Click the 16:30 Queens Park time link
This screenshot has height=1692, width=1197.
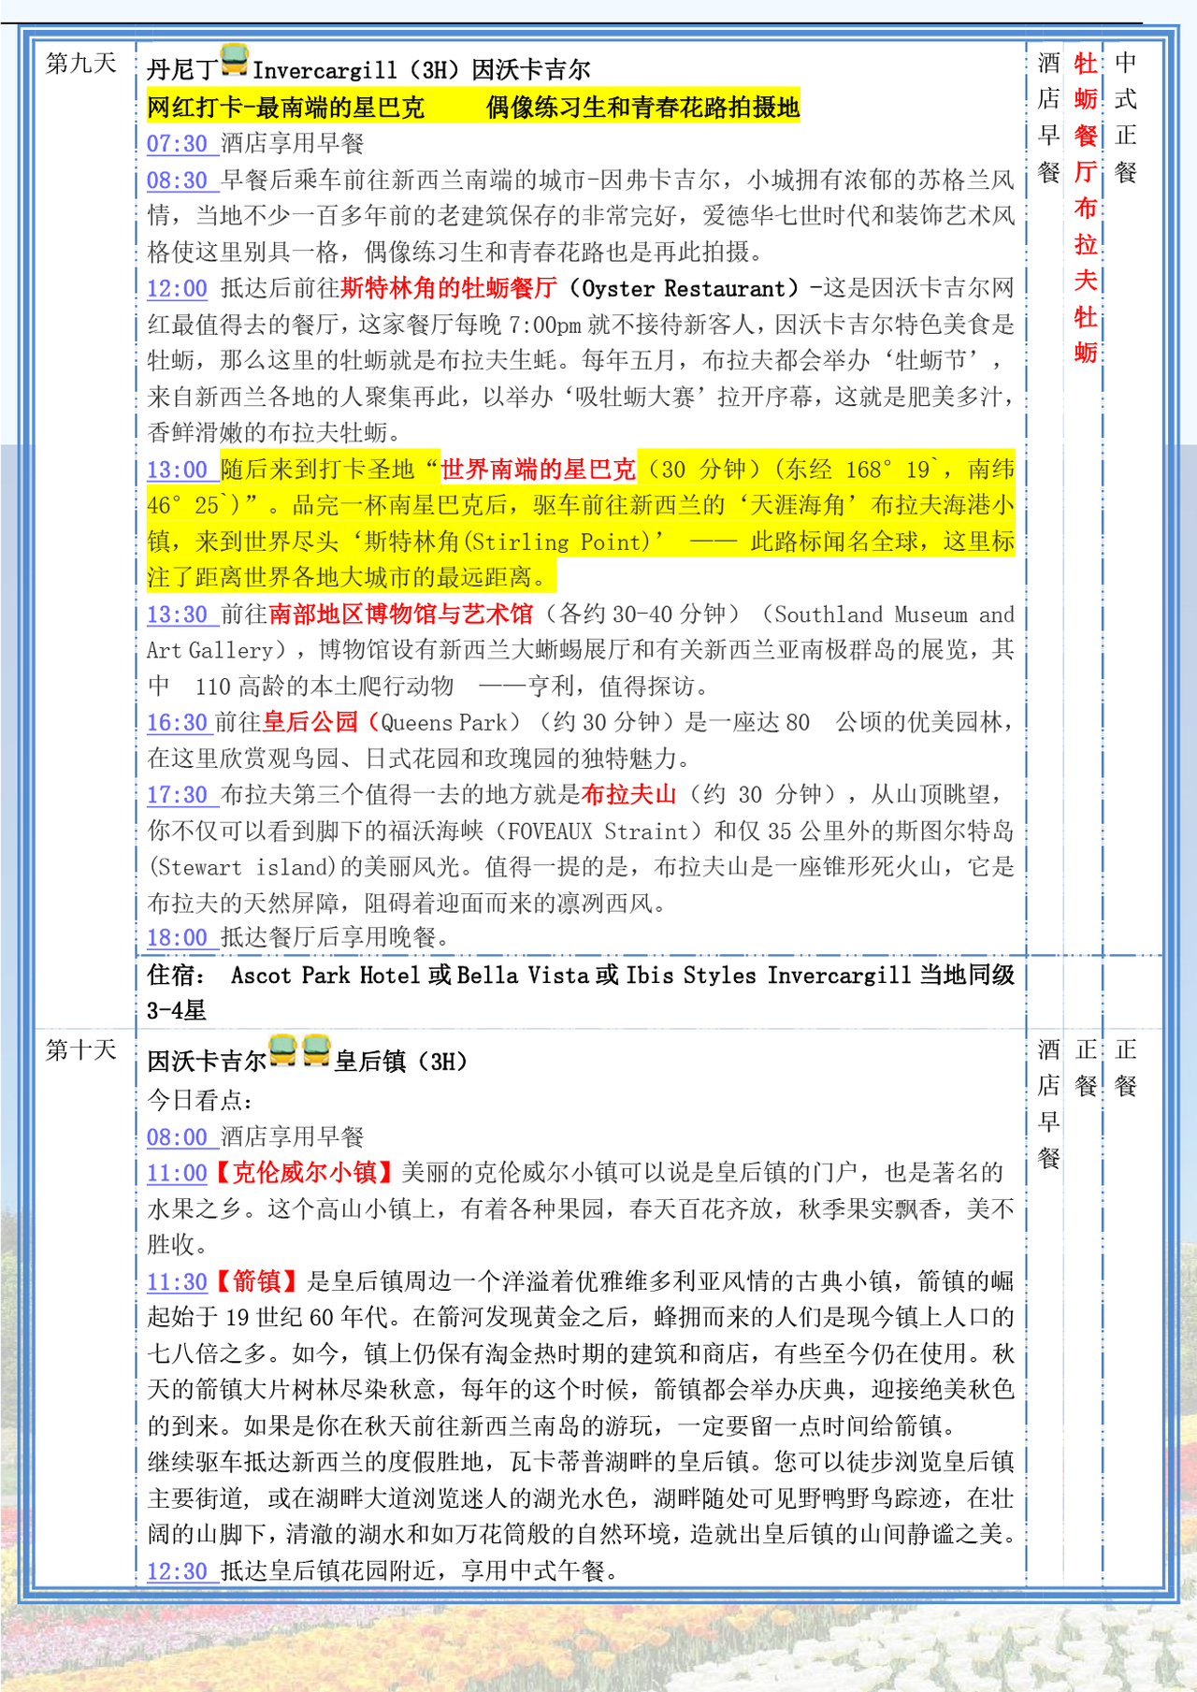tap(178, 723)
